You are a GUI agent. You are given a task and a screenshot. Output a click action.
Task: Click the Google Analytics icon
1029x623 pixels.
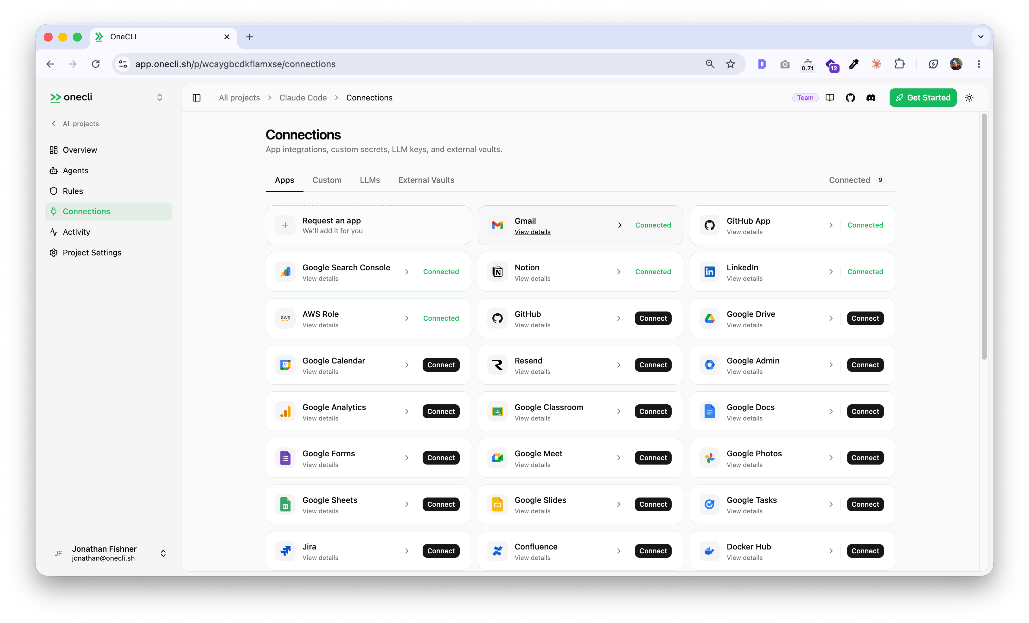point(285,412)
